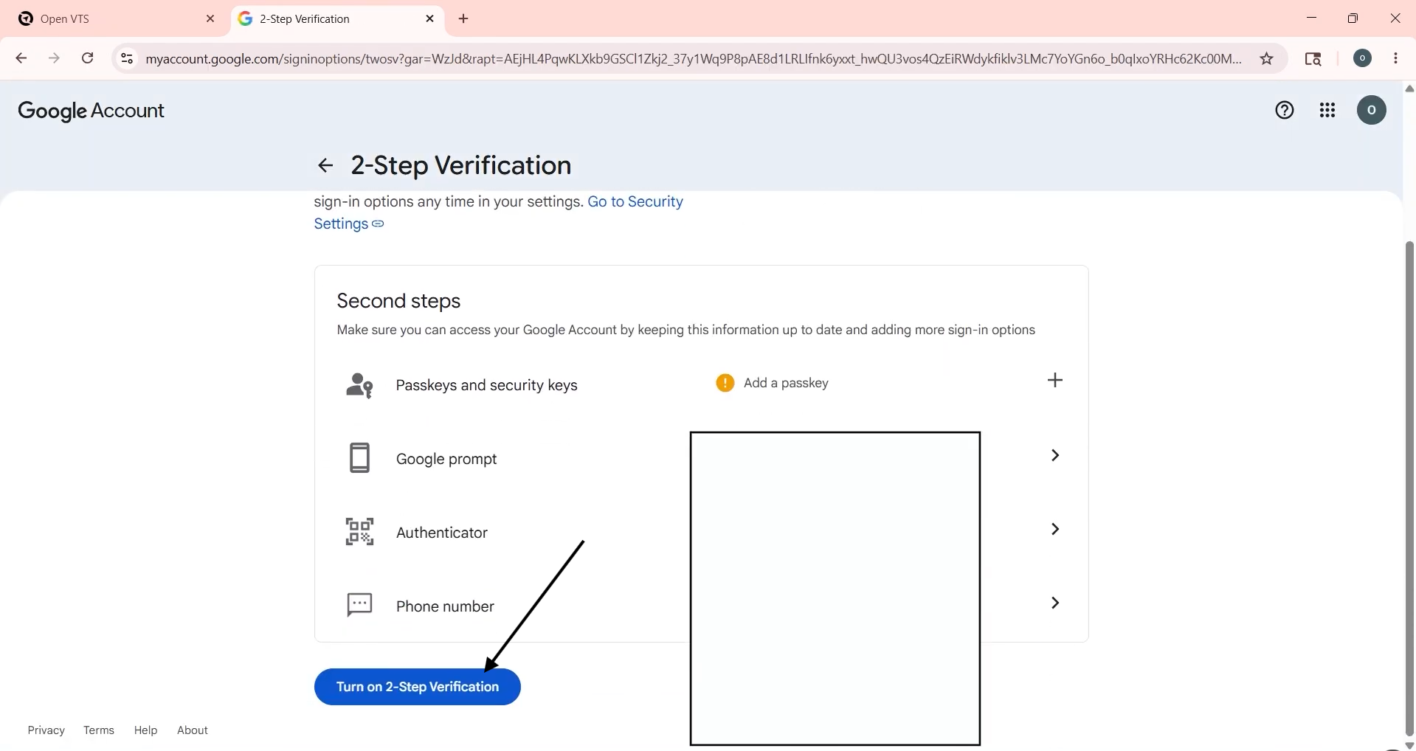
Task: Open the Terms footer link
Action: click(99, 731)
